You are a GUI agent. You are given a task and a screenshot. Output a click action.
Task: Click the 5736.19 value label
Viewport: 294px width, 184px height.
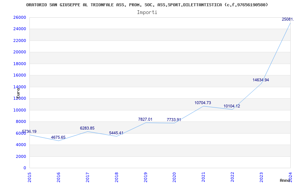[29, 131]
